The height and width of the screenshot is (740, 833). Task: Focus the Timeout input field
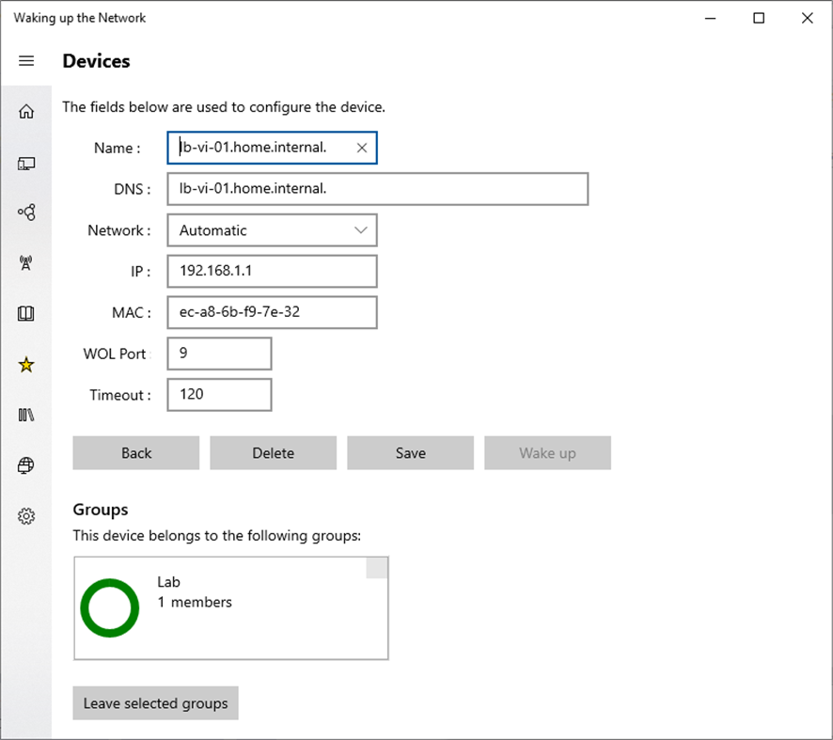tap(219, 395)
